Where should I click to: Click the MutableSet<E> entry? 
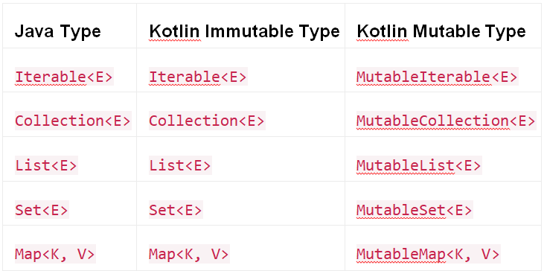[x=415, y=210]
